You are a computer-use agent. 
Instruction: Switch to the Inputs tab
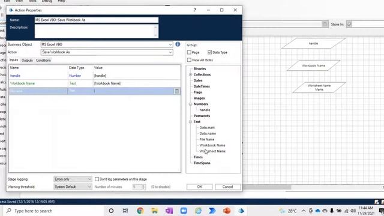click(x=14, y=60)
